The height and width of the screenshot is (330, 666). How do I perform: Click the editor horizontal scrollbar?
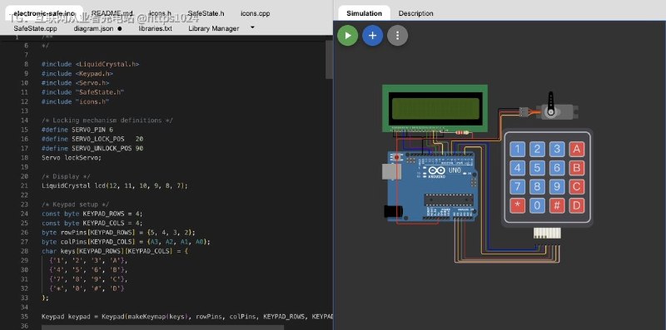point(162,328)
